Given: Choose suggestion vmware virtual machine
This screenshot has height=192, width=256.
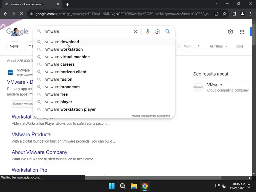Looking at the screenshot, I should [x=104, y=57].
